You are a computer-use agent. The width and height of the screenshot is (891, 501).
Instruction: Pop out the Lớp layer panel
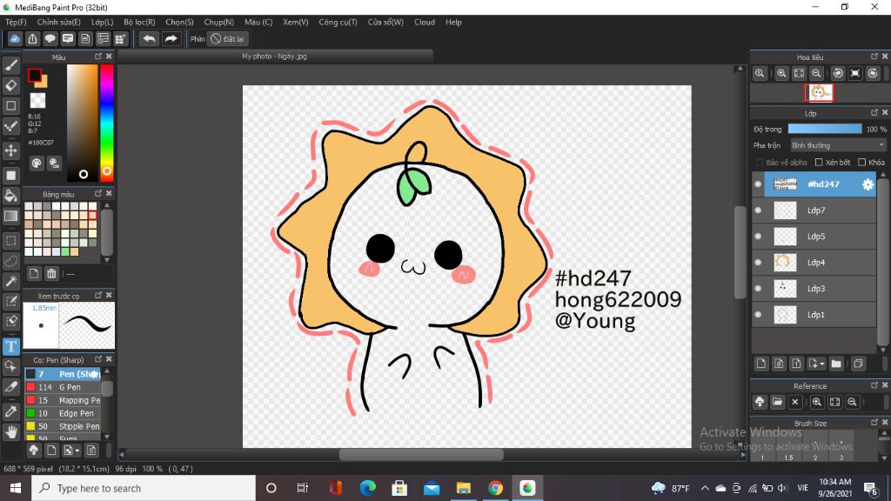tap(874, 112)
